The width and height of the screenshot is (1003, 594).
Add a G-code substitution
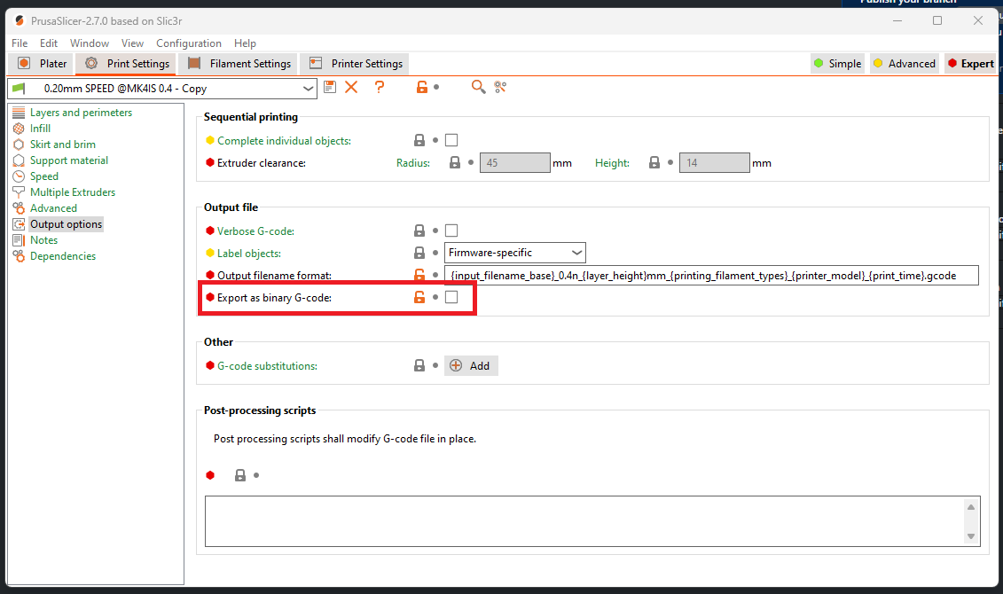point(471,366)
